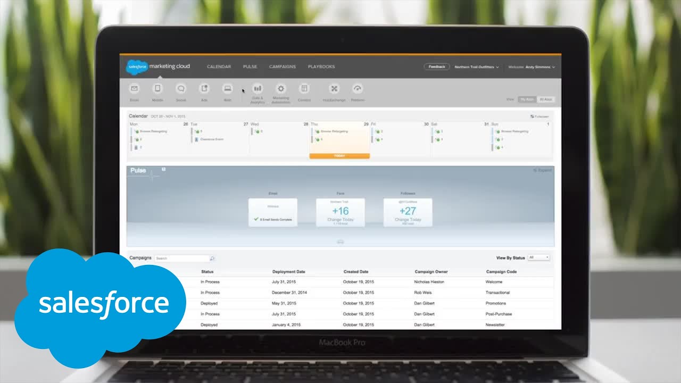Open Tuesday's Clearance Event calendar entry
Screen dimensions: 681x383
click(x=209, y=139)
